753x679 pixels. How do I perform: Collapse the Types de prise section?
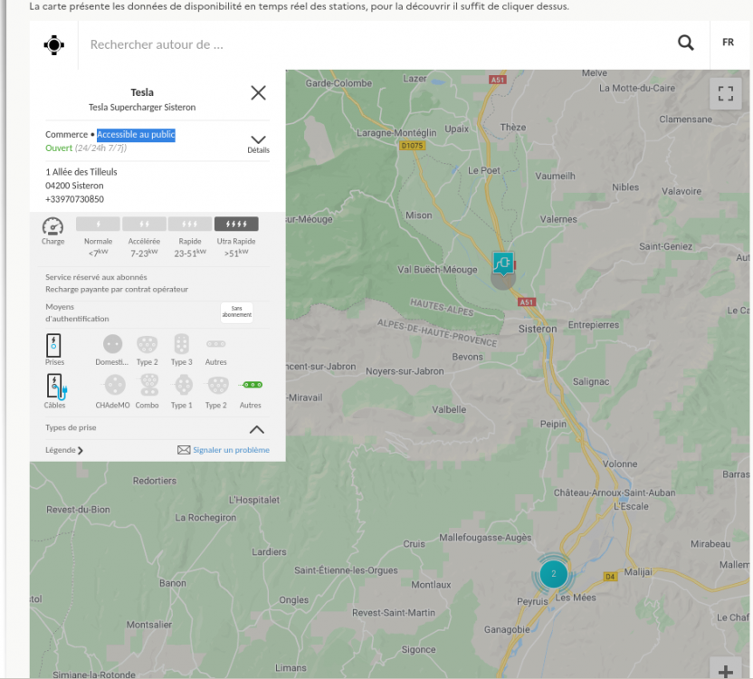click(257, 429)
